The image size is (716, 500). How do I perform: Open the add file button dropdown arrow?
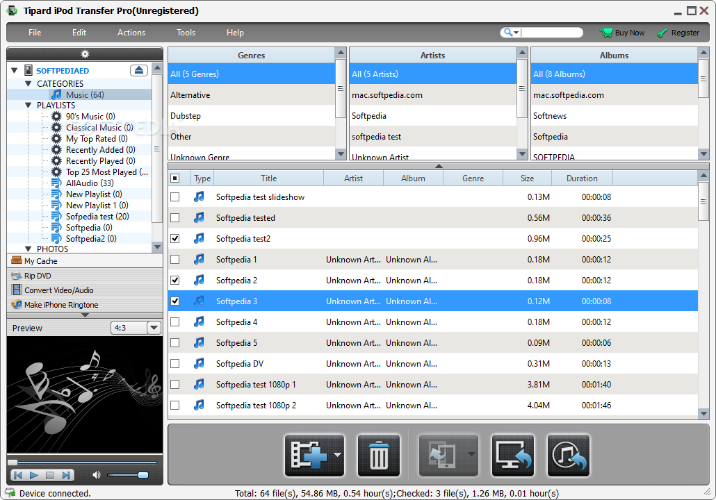click(x=337, y=455)
